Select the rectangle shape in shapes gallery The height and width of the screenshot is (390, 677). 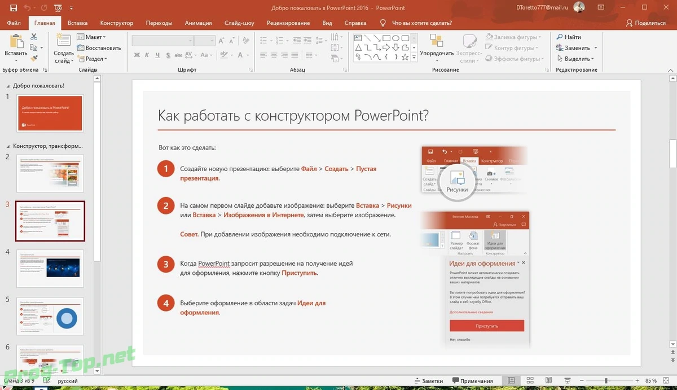(x=386, y=38)
